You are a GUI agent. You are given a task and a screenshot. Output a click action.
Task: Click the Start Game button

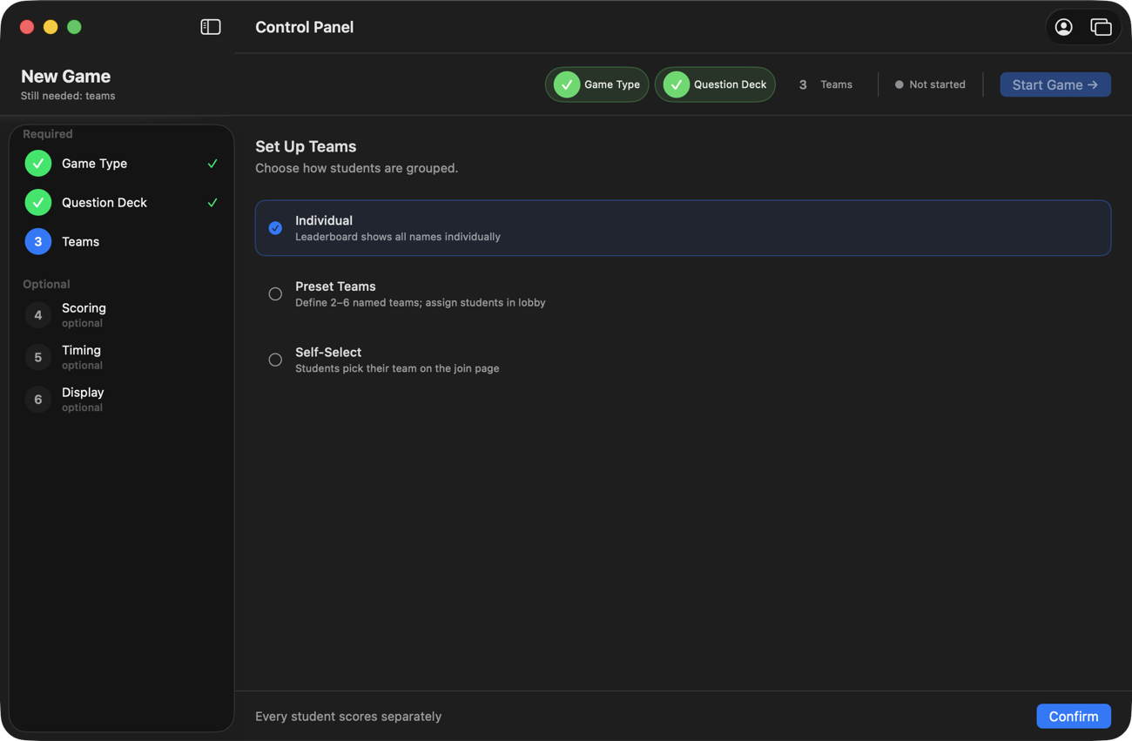[1055, 84]
